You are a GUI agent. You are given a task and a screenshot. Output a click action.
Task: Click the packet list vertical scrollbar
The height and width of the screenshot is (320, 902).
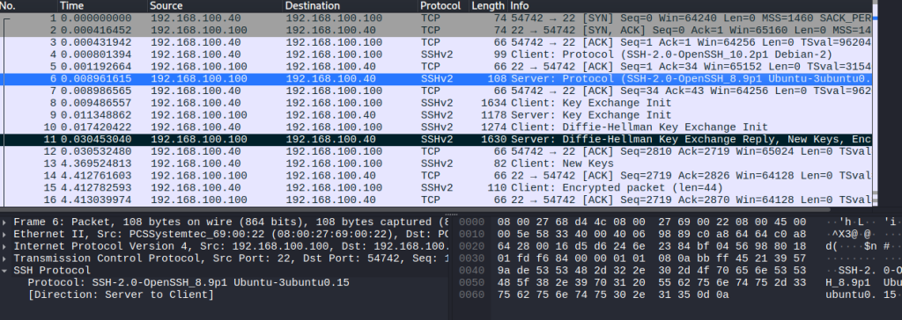pos(876,104)
